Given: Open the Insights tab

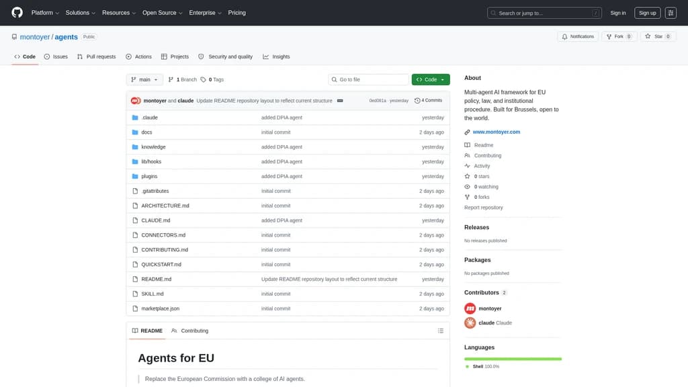Looking at the screenshot, I should (276, 56).
